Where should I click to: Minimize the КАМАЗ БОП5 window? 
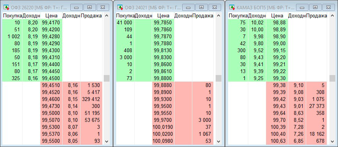click(302, 7)
